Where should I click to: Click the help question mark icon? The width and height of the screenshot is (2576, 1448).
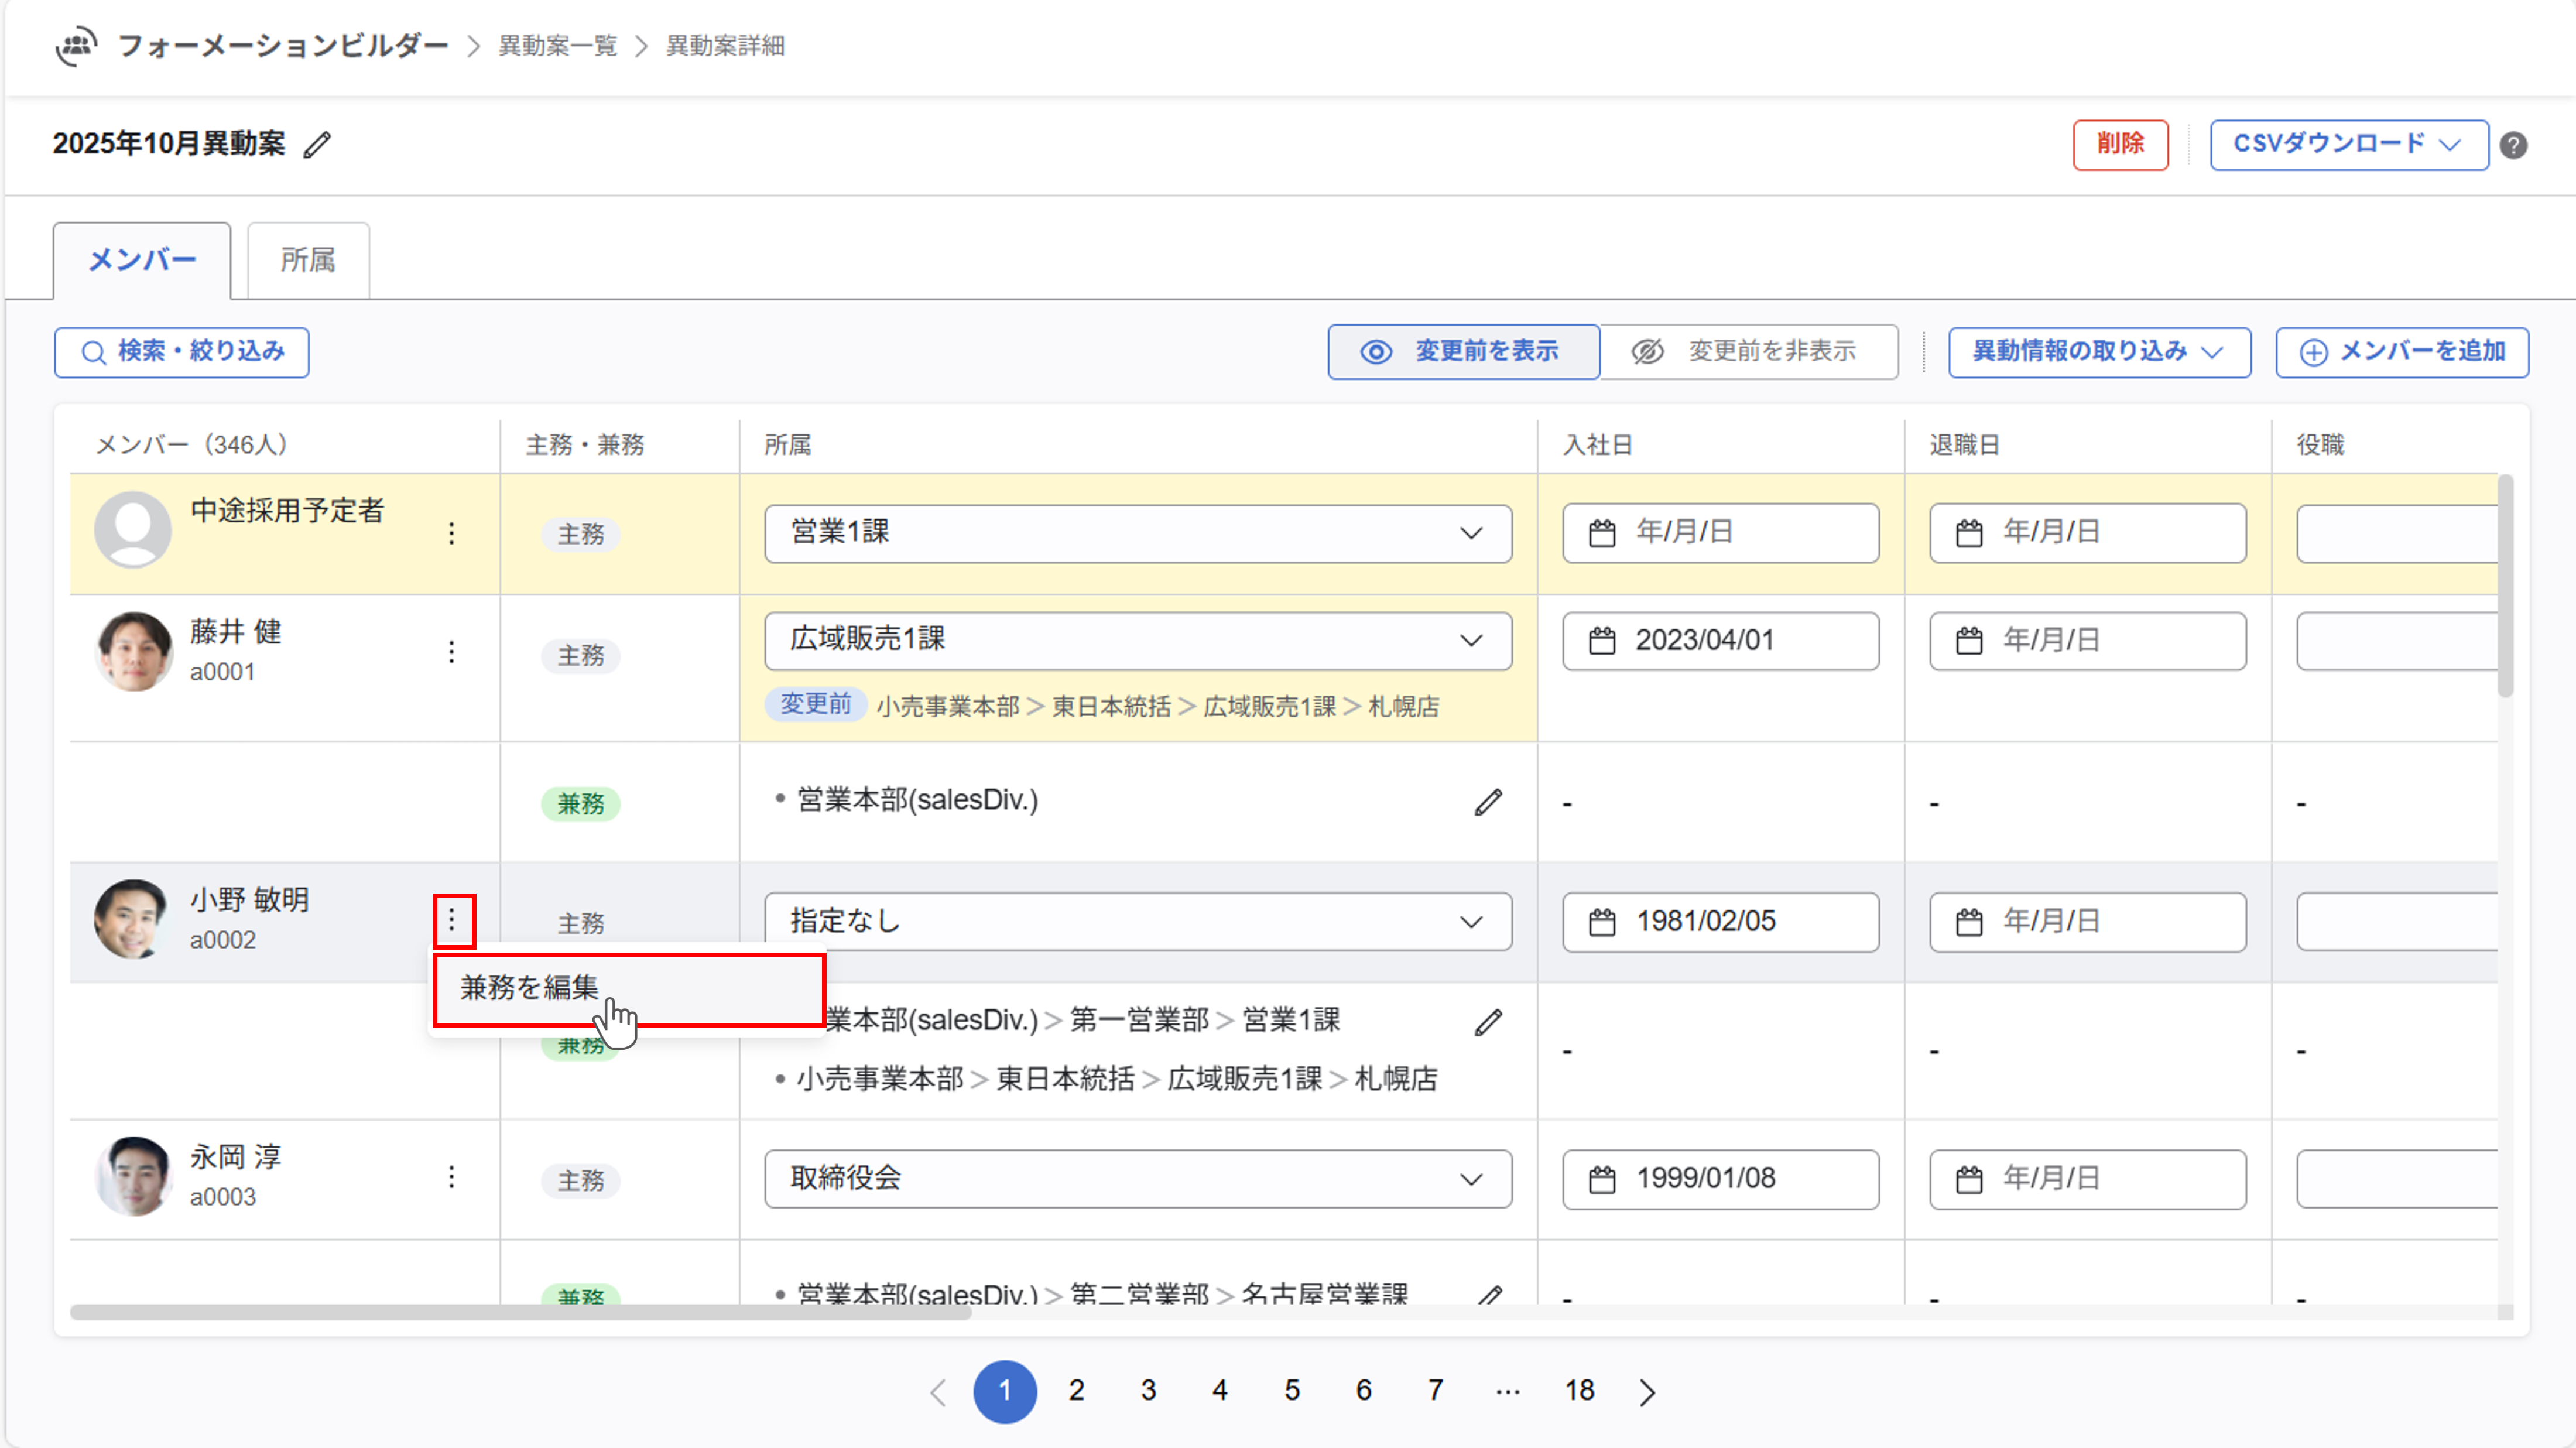coord(2513,145)
